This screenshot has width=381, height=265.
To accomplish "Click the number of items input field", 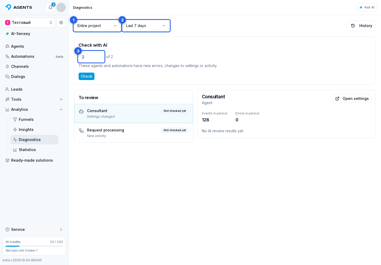I will coord(91,57).
